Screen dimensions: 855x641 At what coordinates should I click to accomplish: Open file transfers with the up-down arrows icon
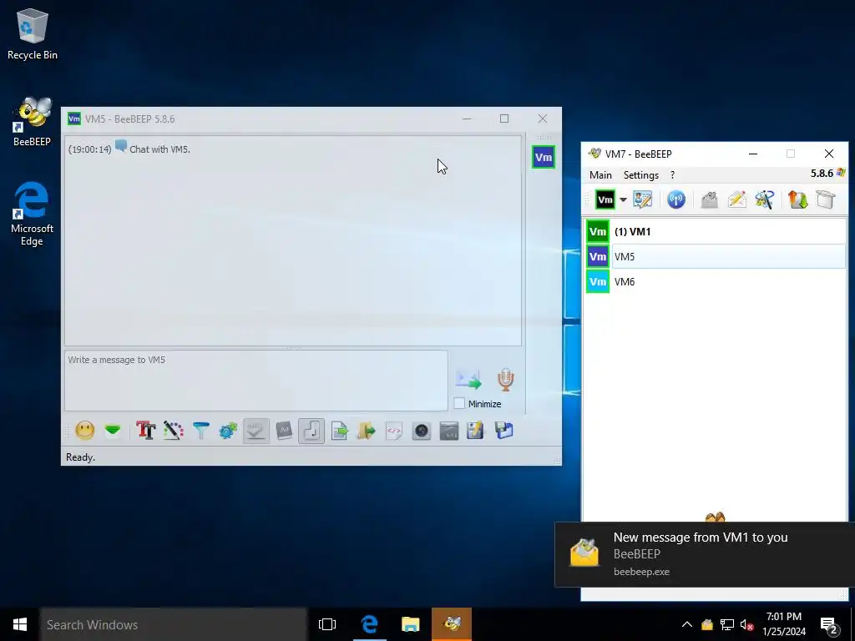(x=797, y=199)
